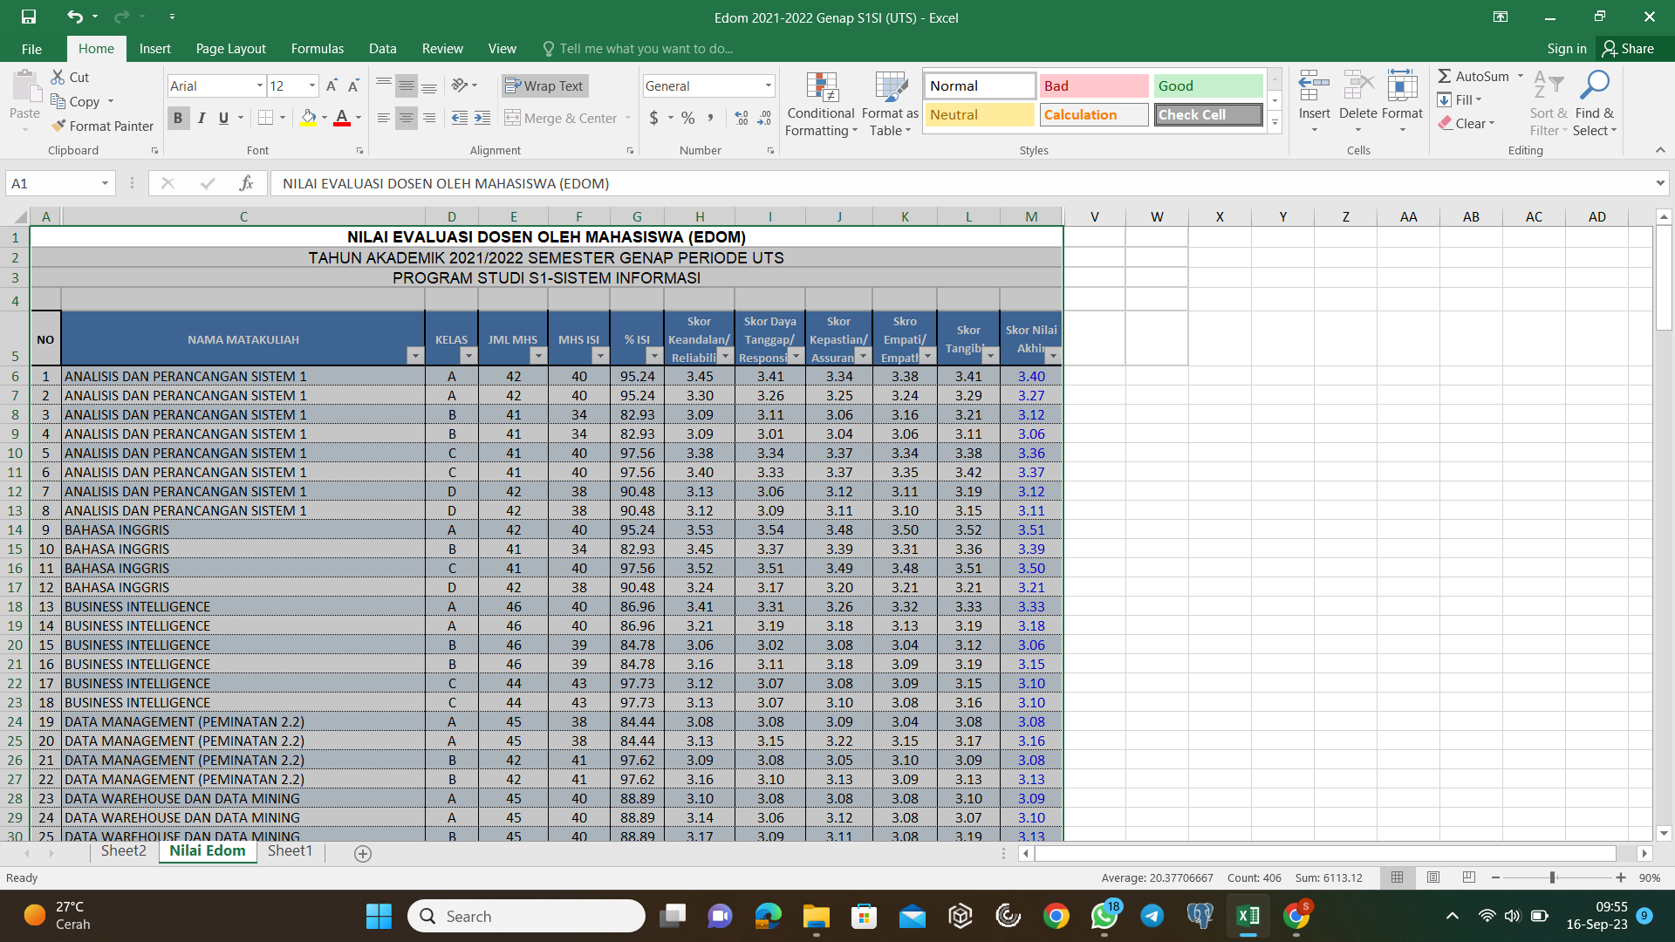This screenshot has width=1675, height=942.
Task: Switch to Page Layout view in status bar
Action: (1433, 877)
